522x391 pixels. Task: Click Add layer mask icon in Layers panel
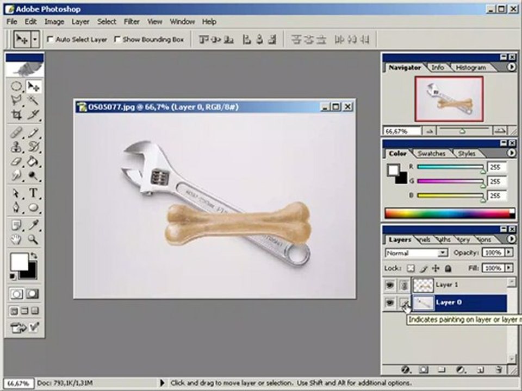[x=424, y=369]
